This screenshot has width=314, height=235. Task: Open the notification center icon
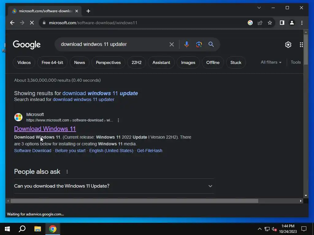click(304, 229)
